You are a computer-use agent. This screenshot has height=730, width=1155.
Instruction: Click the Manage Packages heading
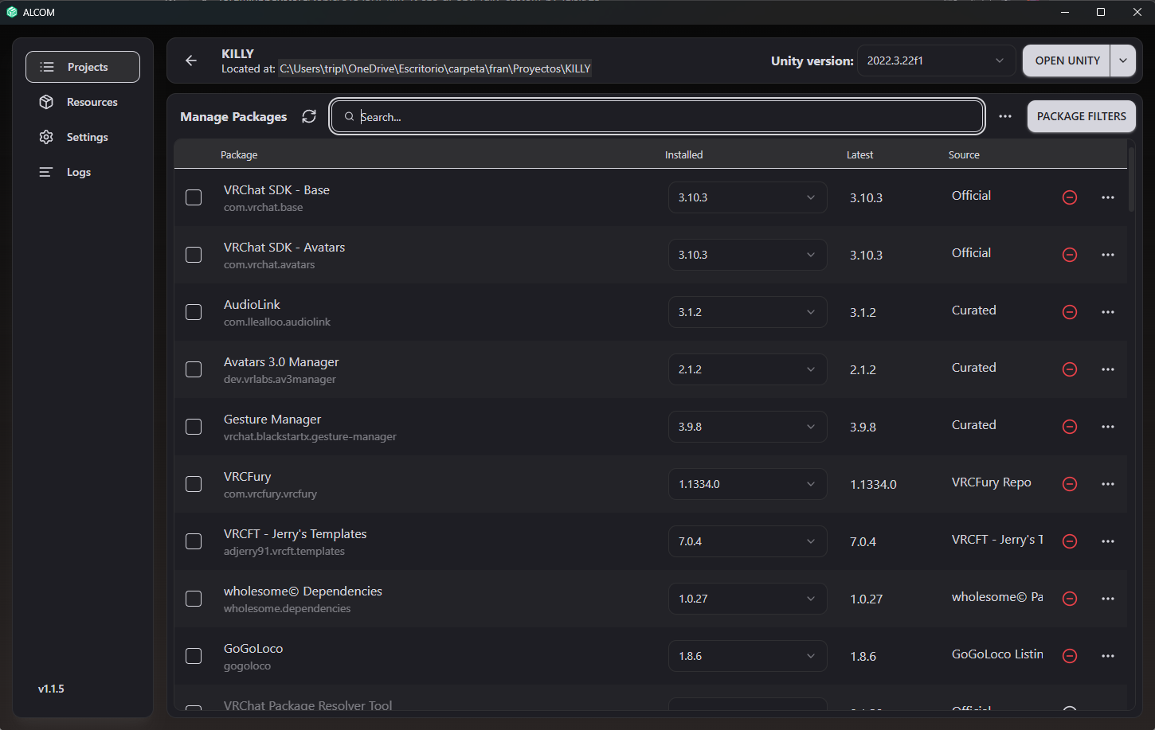pyautogui.click(x=233, y=117)
